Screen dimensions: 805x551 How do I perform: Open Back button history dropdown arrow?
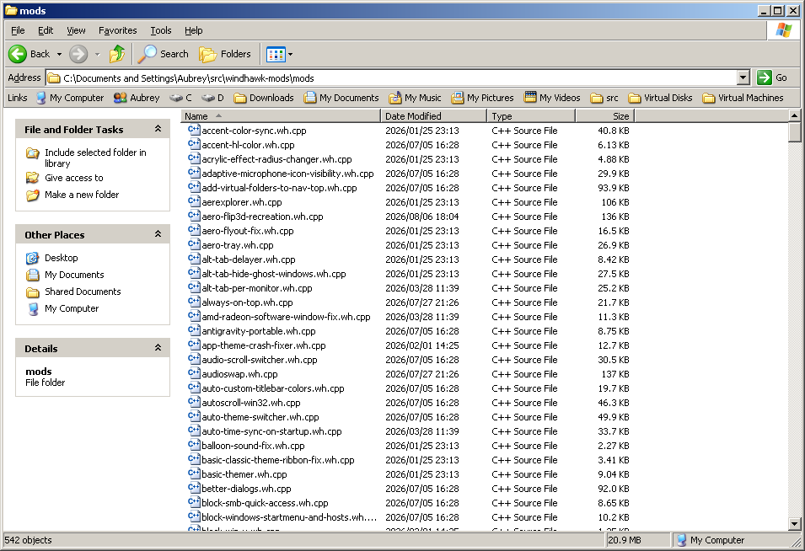coord(59,54)
